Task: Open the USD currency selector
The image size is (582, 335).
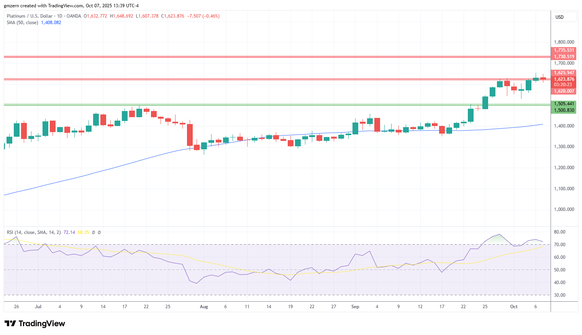Action: [x=564, y=17]
